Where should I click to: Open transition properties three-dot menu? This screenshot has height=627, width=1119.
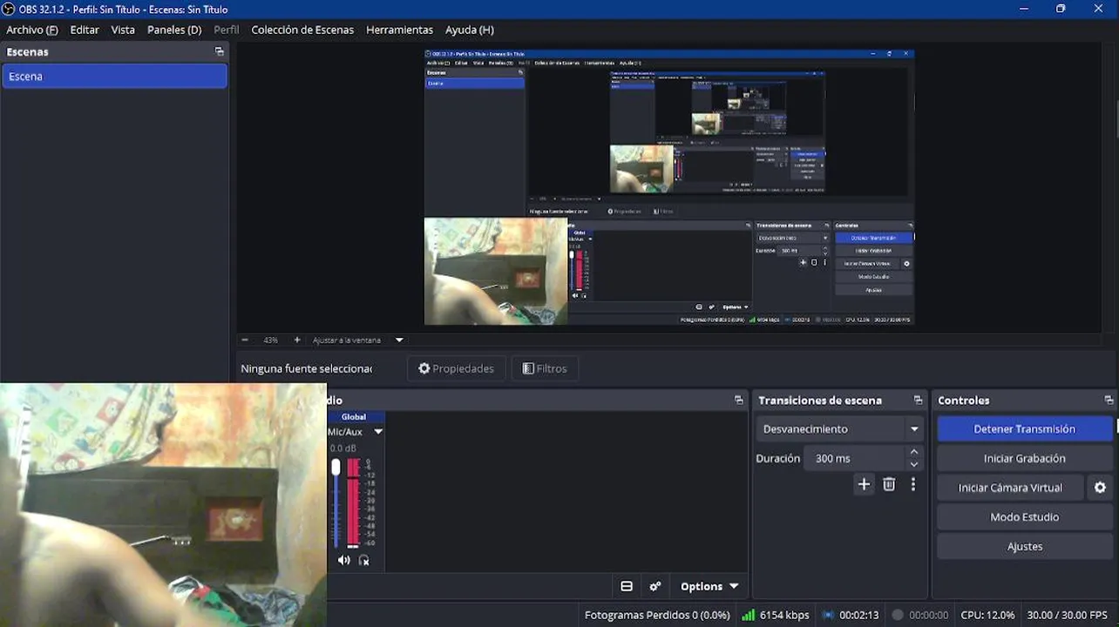click(913, 484)
